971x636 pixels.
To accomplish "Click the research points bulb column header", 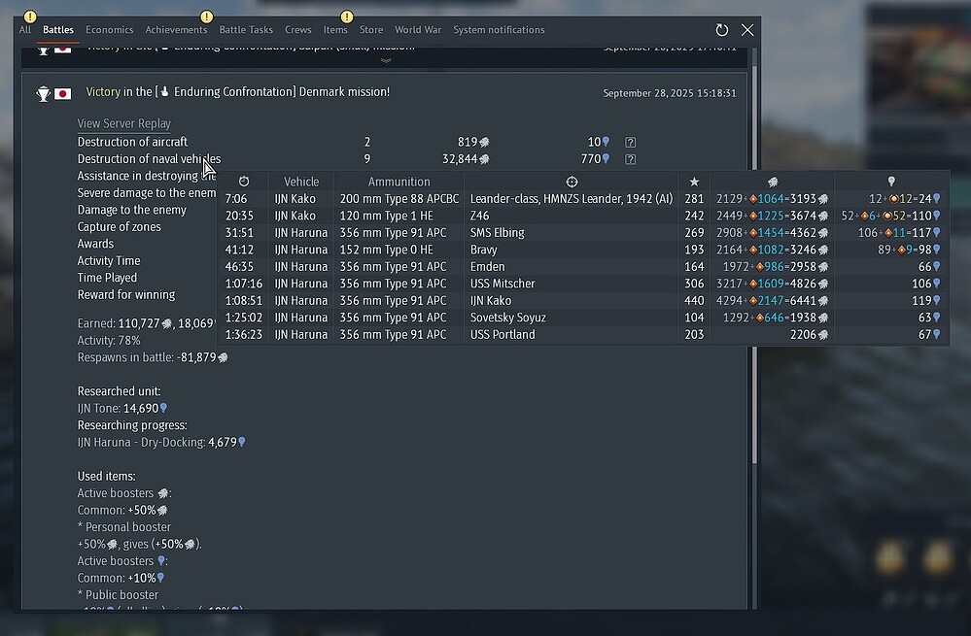I will pyautogui.click(x=891, y=182).
